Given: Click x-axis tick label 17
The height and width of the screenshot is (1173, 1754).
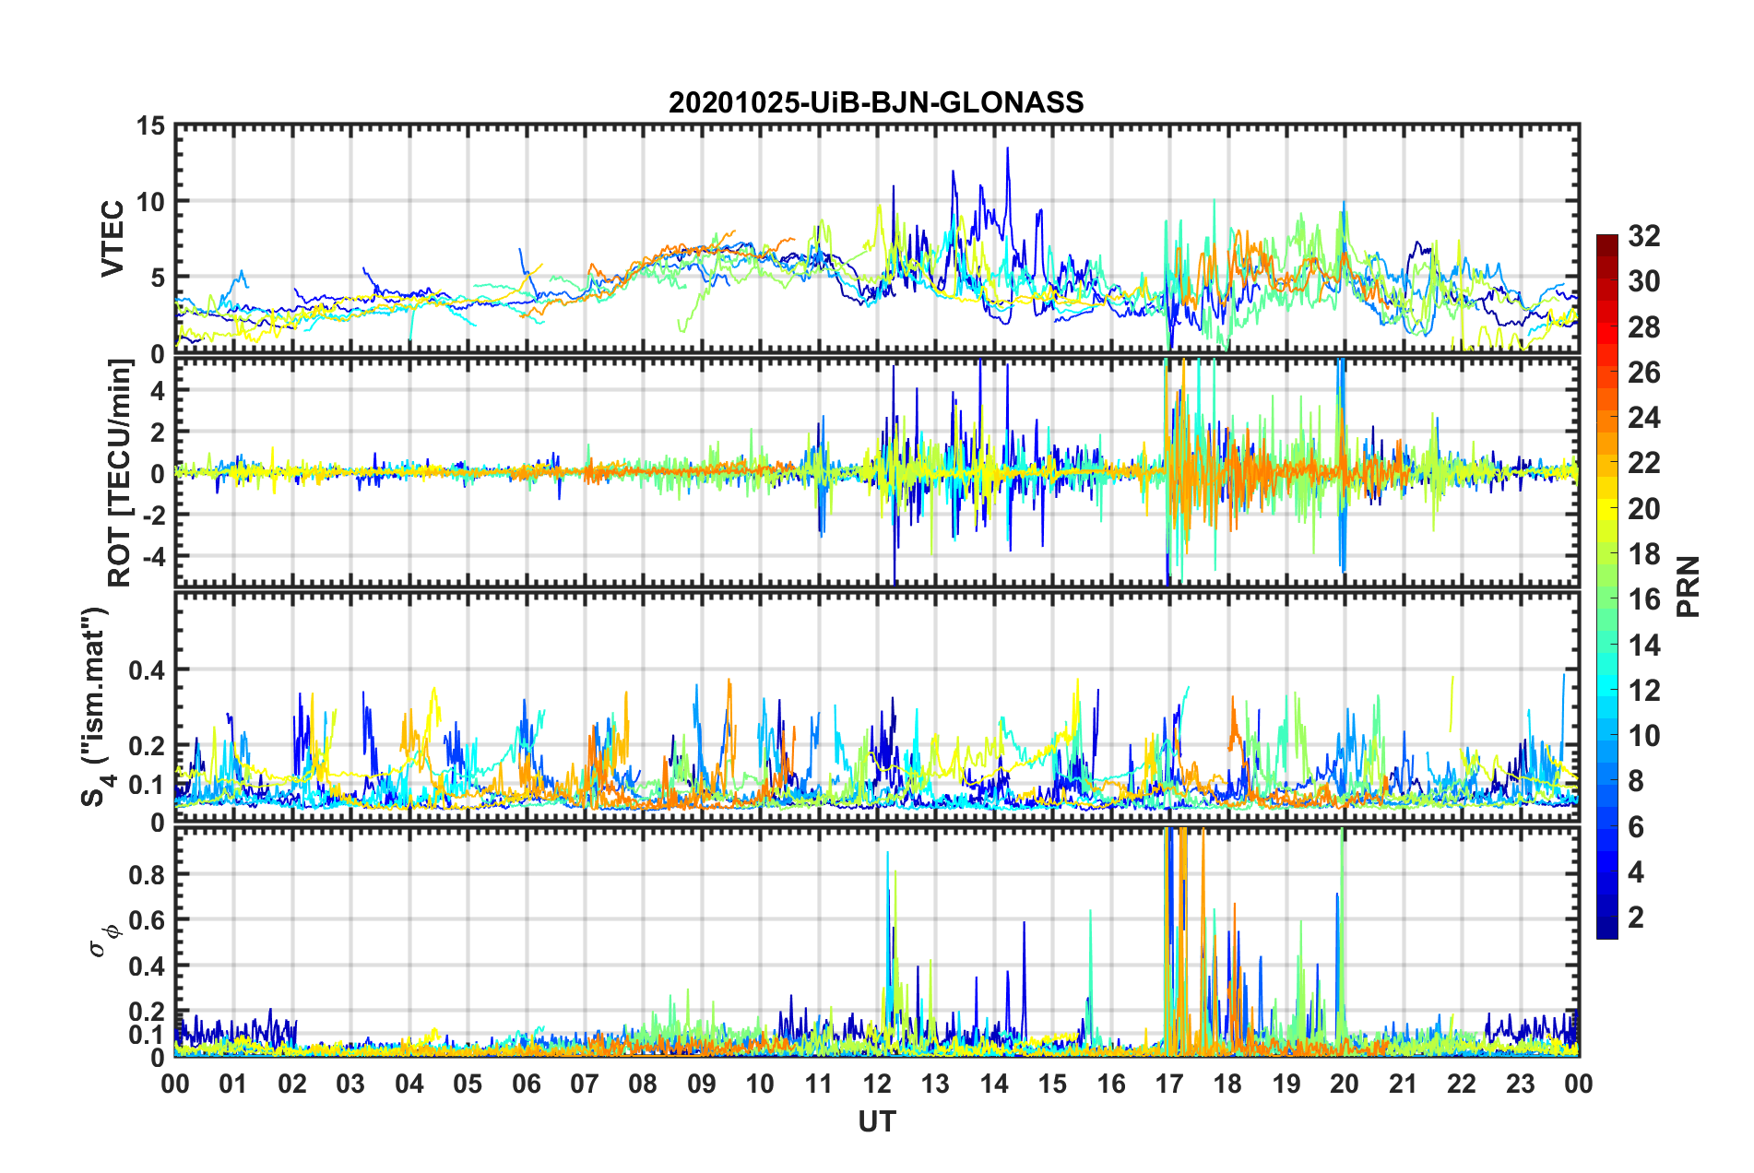Looking at the screenshot, I should tap(1169, 1084).
